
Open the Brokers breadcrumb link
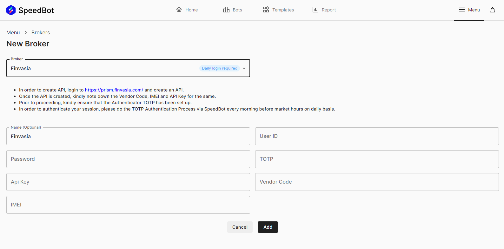[41, 32]
